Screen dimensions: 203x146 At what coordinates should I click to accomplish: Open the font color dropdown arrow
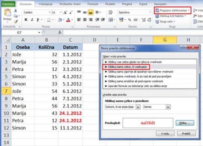click(x=72, y=20)
